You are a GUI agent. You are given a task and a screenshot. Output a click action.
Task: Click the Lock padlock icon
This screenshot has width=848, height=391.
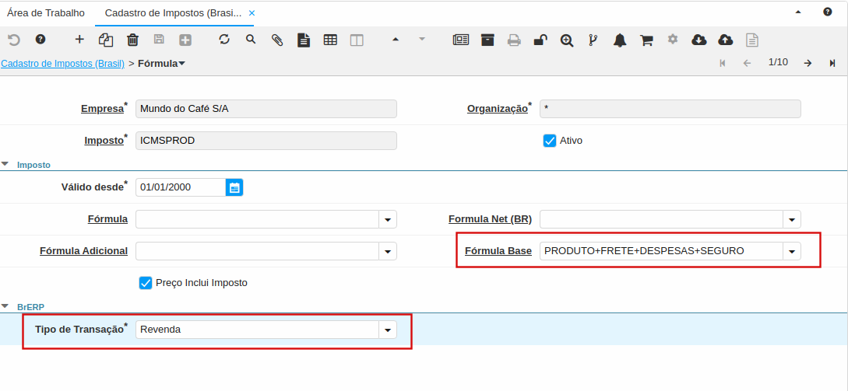pos(540,40)
